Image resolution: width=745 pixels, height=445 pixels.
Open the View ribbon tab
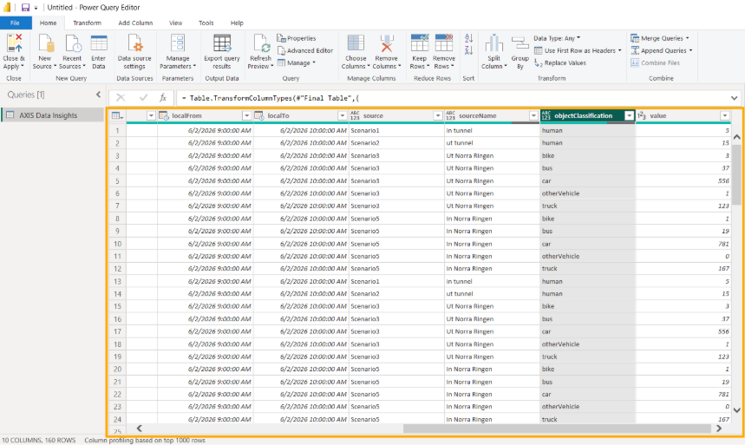[175, 23]
